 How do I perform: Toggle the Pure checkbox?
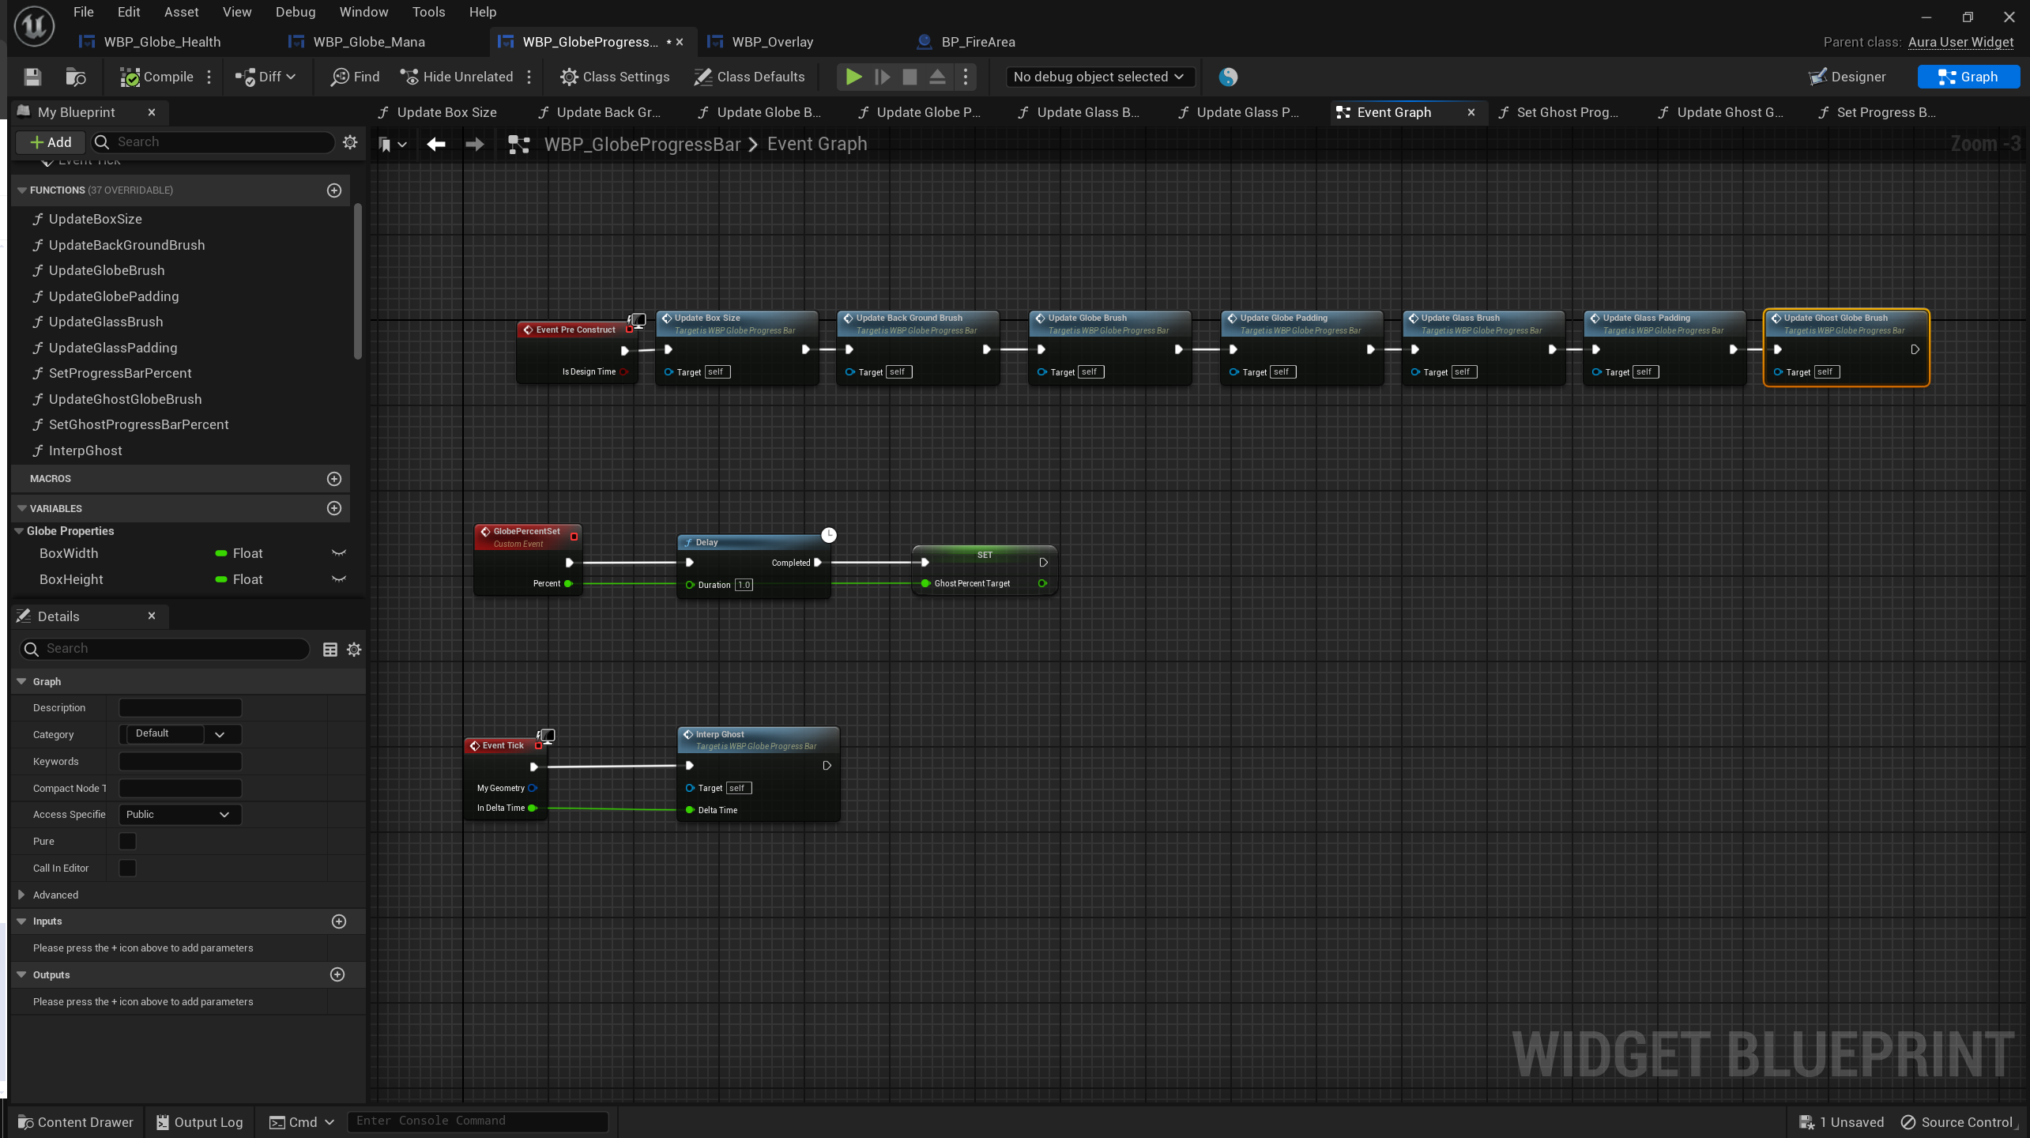pyautogui.click(x=127, y=841)
